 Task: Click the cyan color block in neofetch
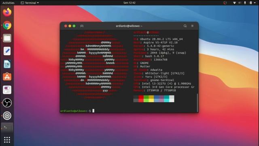click(x=166, y=99)
